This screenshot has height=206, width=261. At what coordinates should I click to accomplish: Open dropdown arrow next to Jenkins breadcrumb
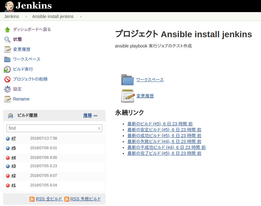(x=26, y=17)
